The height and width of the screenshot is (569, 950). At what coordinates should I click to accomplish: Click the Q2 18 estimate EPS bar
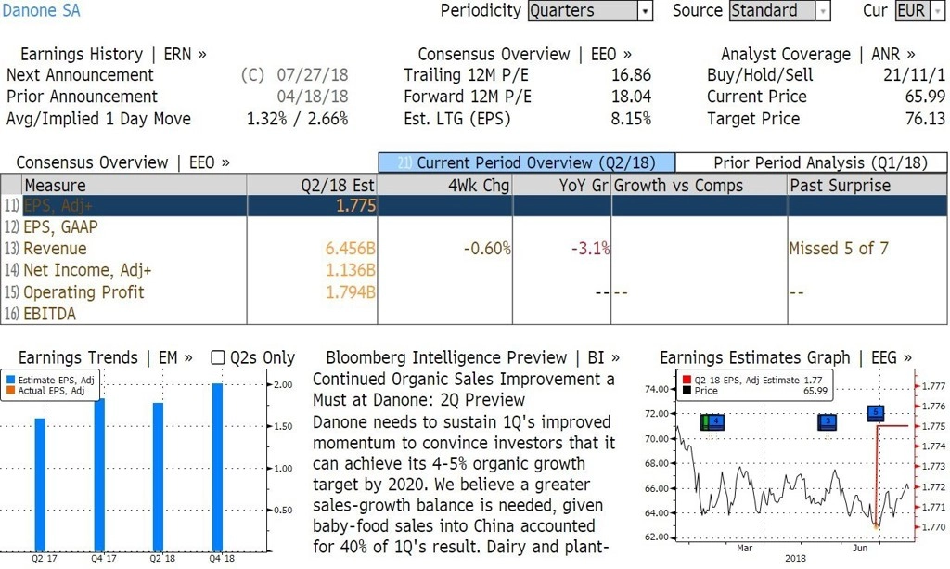click(158, 476)
